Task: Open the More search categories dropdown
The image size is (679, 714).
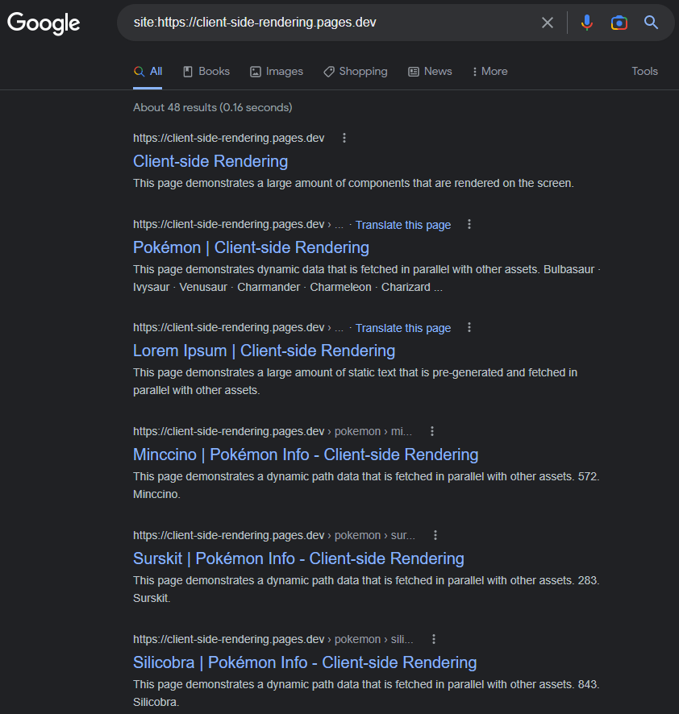Action: click(x=489, y=71)
